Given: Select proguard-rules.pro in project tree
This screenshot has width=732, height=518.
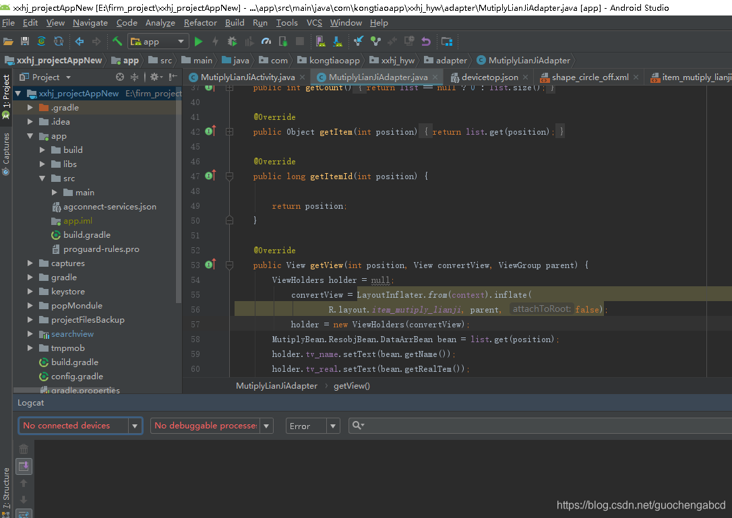Looking at the screenshot, I should pyautogui.click(x=101, y=249).
